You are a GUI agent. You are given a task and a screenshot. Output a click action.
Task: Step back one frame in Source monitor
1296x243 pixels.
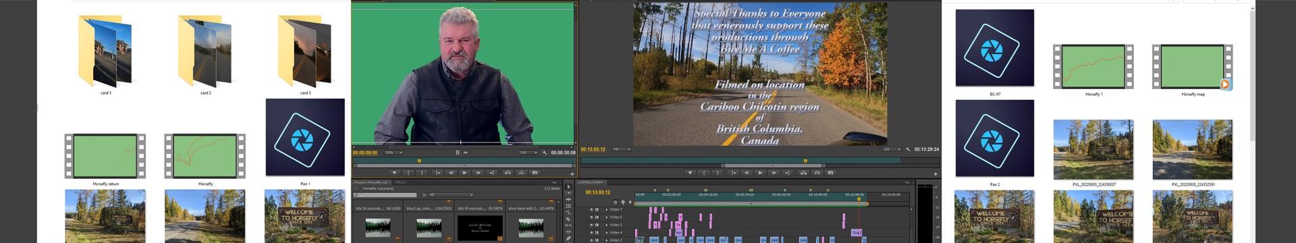click(x=452, y=173)
